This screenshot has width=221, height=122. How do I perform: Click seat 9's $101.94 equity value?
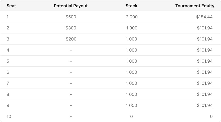click(205, 105)
